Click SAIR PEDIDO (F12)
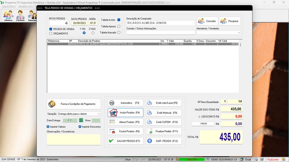 (x=164, y=141)
